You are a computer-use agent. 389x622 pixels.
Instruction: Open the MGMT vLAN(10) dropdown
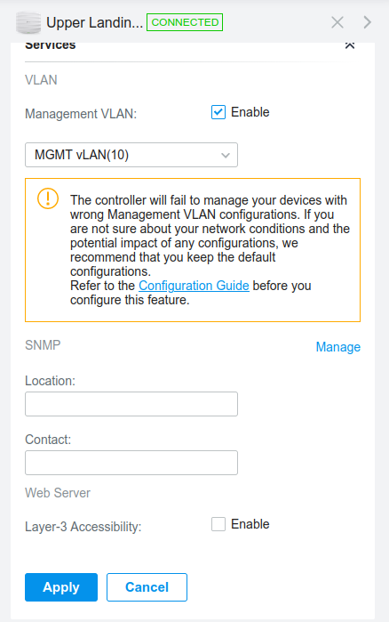[x=131, y=155]
